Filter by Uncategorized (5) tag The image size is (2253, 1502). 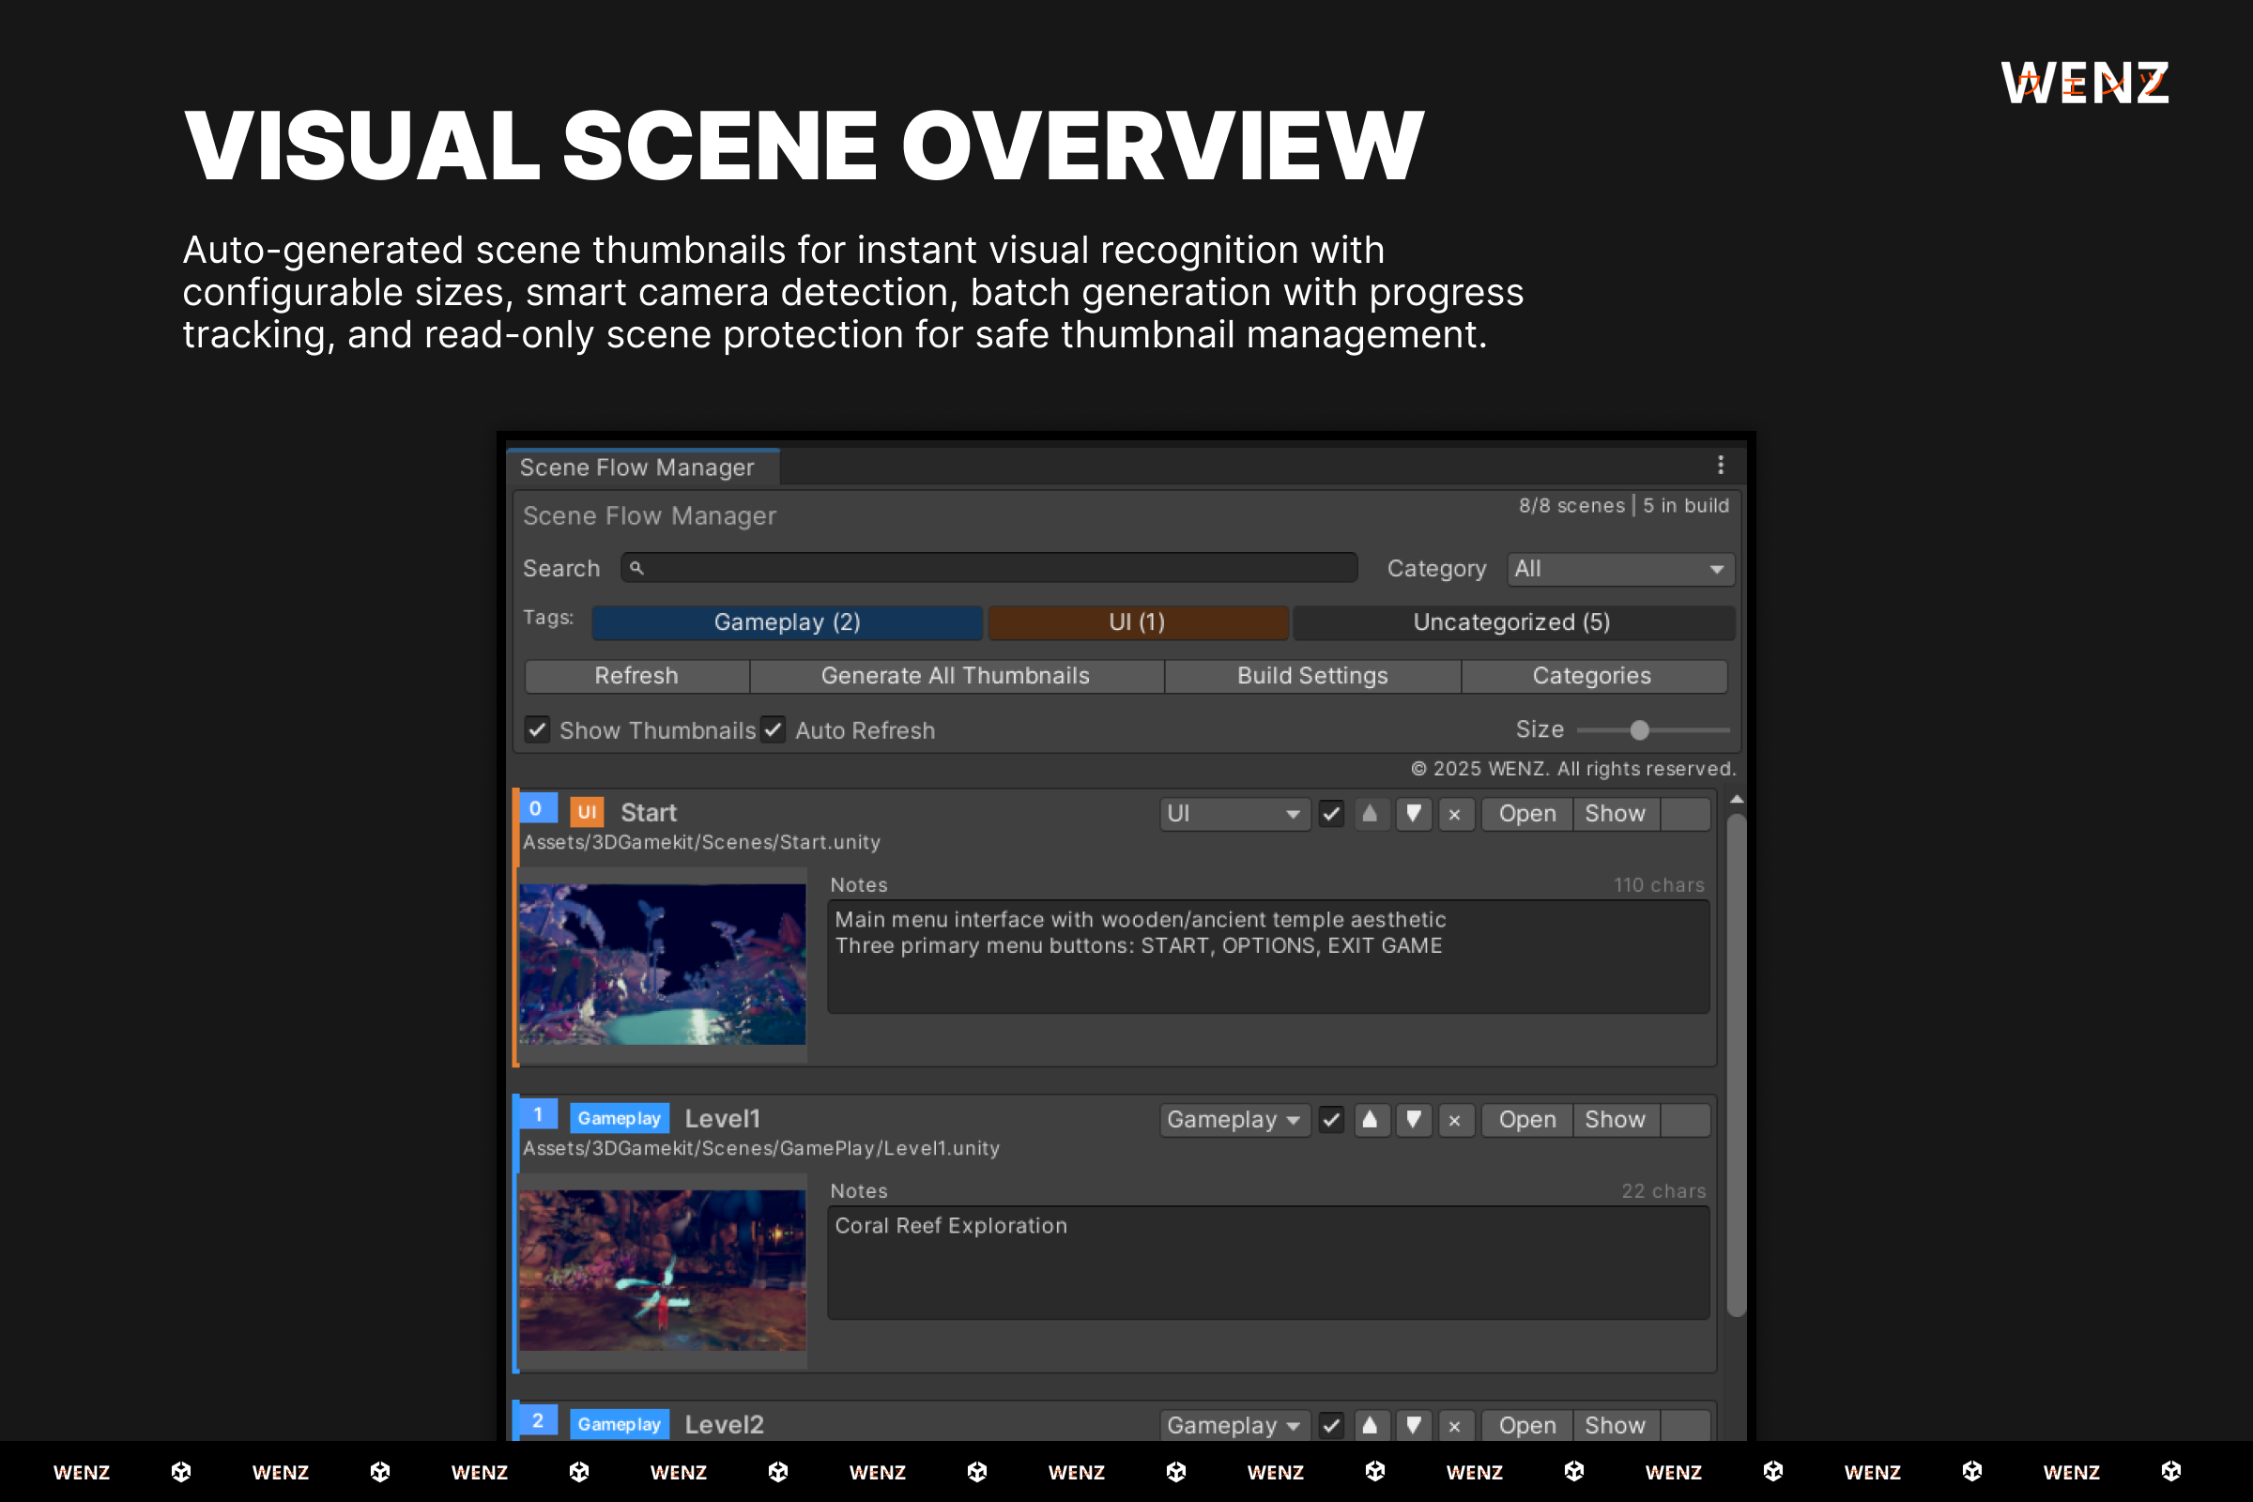(x=1512, y=621)
